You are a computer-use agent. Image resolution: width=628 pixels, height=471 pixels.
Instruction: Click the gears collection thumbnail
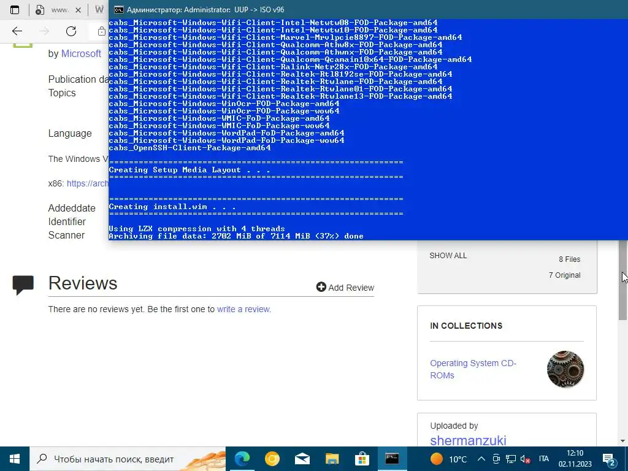[565, 369]
